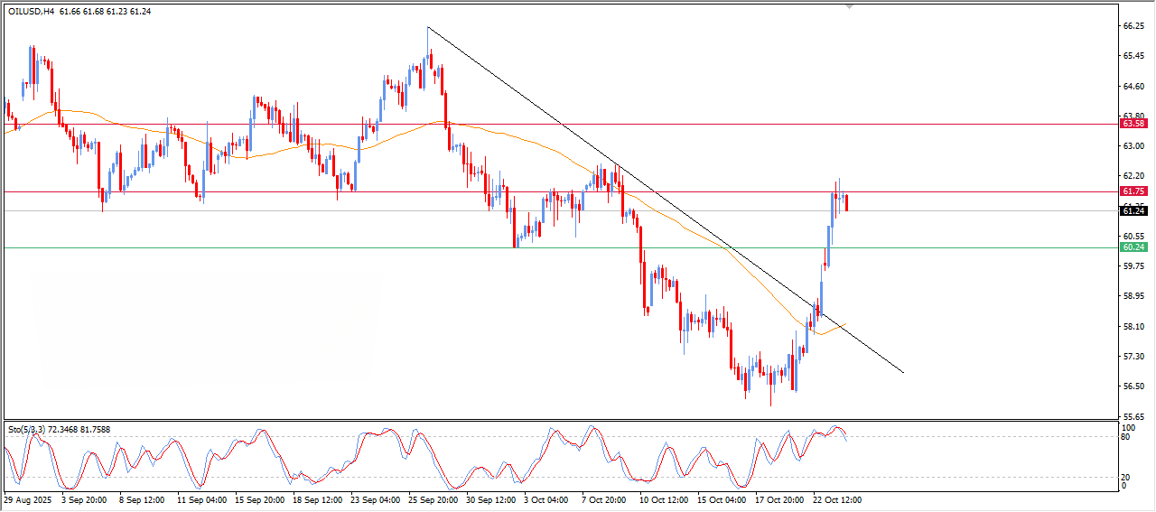Click the 29 Aug 2025 date label

point(27,499)
